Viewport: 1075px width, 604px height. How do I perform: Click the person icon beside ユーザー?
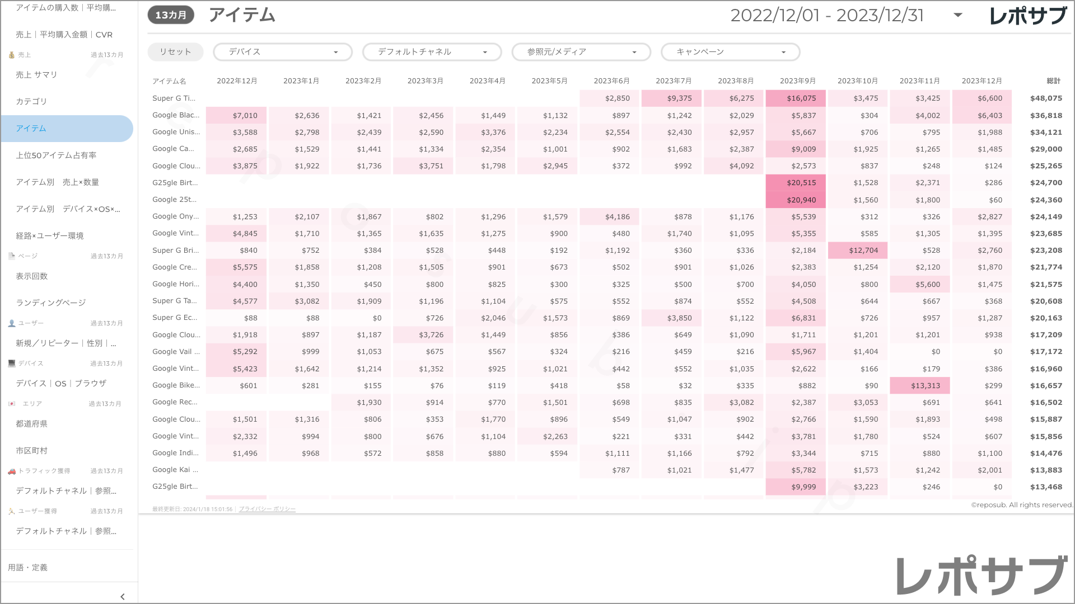(x=11, y=323)
